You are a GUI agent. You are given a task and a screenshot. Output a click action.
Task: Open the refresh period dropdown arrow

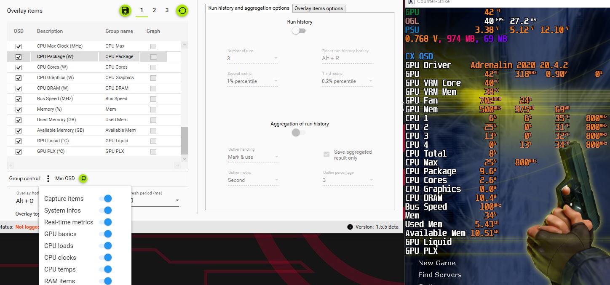tap(177, 201)
